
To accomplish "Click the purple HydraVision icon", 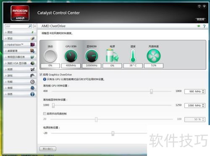I will 32,45.
